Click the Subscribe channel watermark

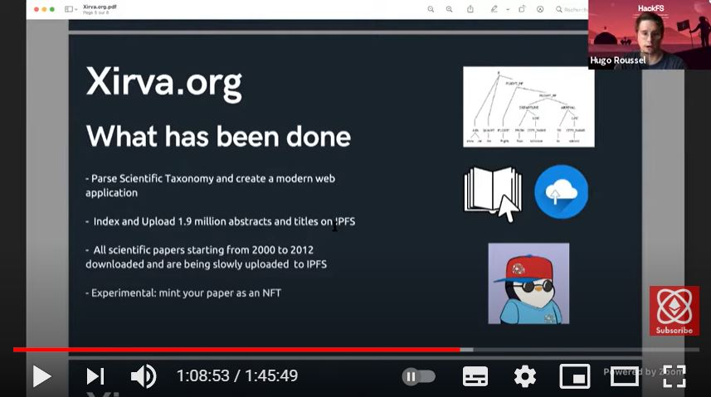click(674, 311)
